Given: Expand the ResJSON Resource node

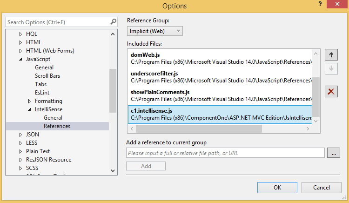Looking at the screenshot, I should (x=20, y=160).
